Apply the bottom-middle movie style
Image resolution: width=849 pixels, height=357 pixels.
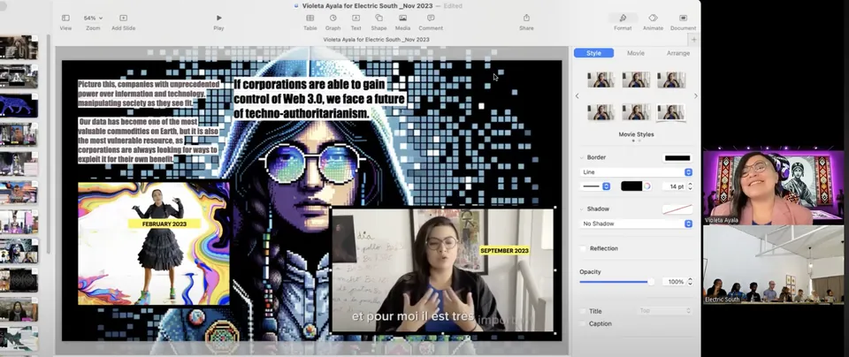(x=636, y=112)
